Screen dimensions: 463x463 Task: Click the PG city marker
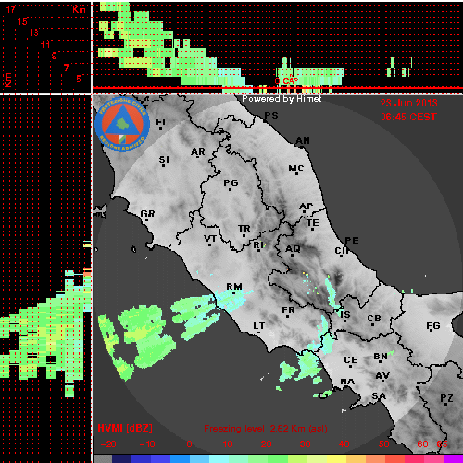(230, 189)
